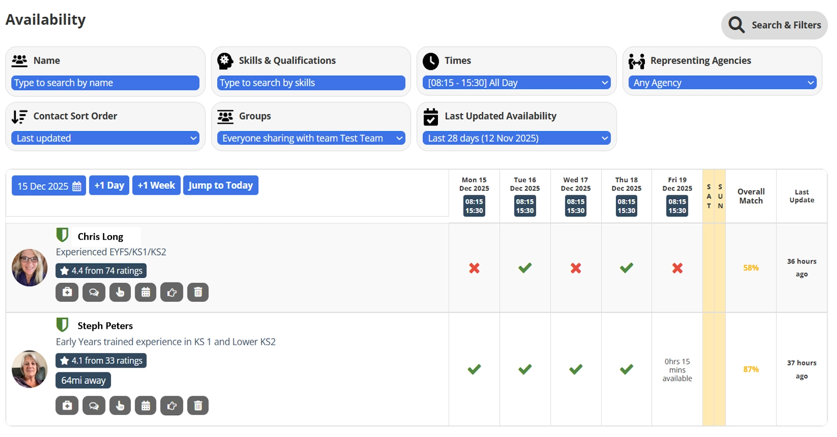Open chat messages with Chris Long
Viewport: 837px width, 437px height.
(94, 292)
